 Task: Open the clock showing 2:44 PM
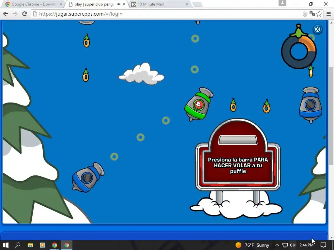(x=306, y=245)
